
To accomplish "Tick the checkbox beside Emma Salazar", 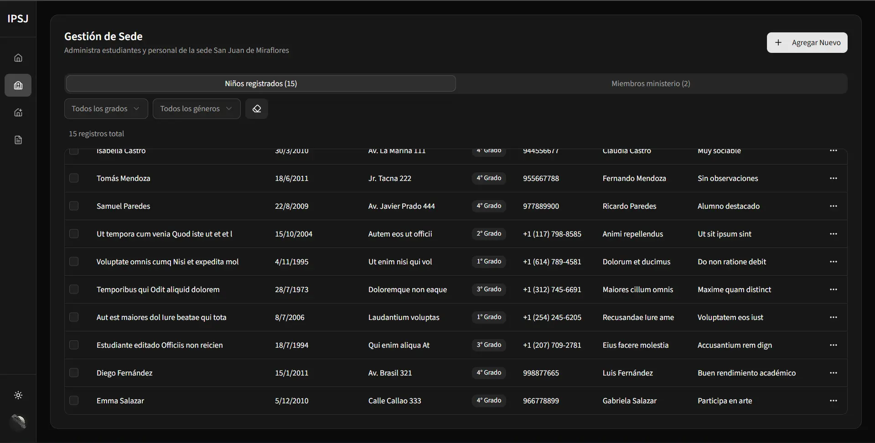I will pos(74,401).
